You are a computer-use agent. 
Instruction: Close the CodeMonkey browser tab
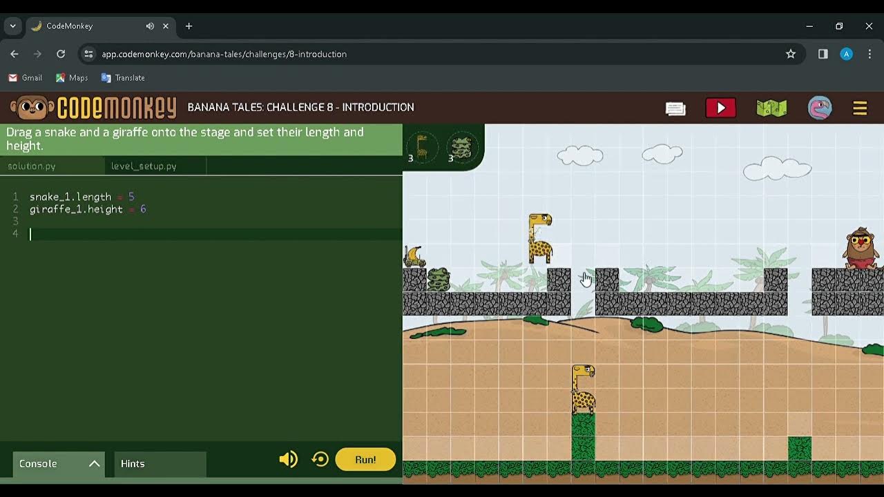[166, 26]
